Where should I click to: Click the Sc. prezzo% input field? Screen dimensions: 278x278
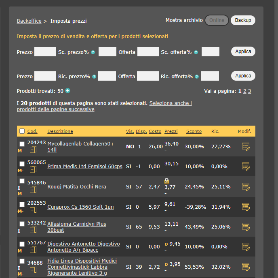[x=107, y=52]
